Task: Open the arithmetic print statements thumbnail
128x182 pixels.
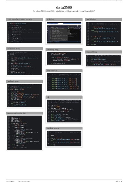Action: tap(64, 82)
